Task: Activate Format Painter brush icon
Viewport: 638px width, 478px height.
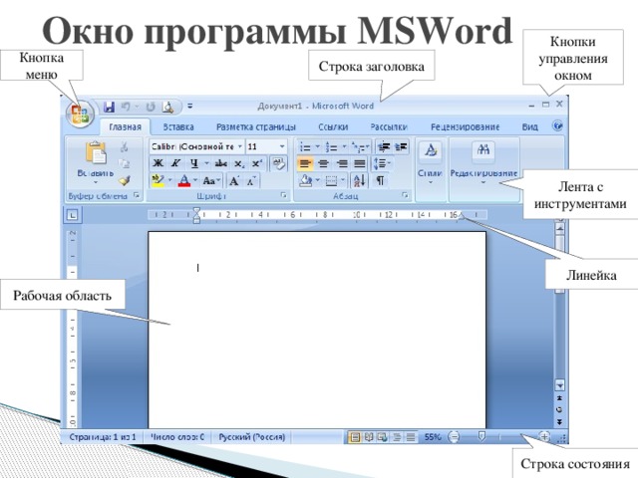Action: coord(125,180)
